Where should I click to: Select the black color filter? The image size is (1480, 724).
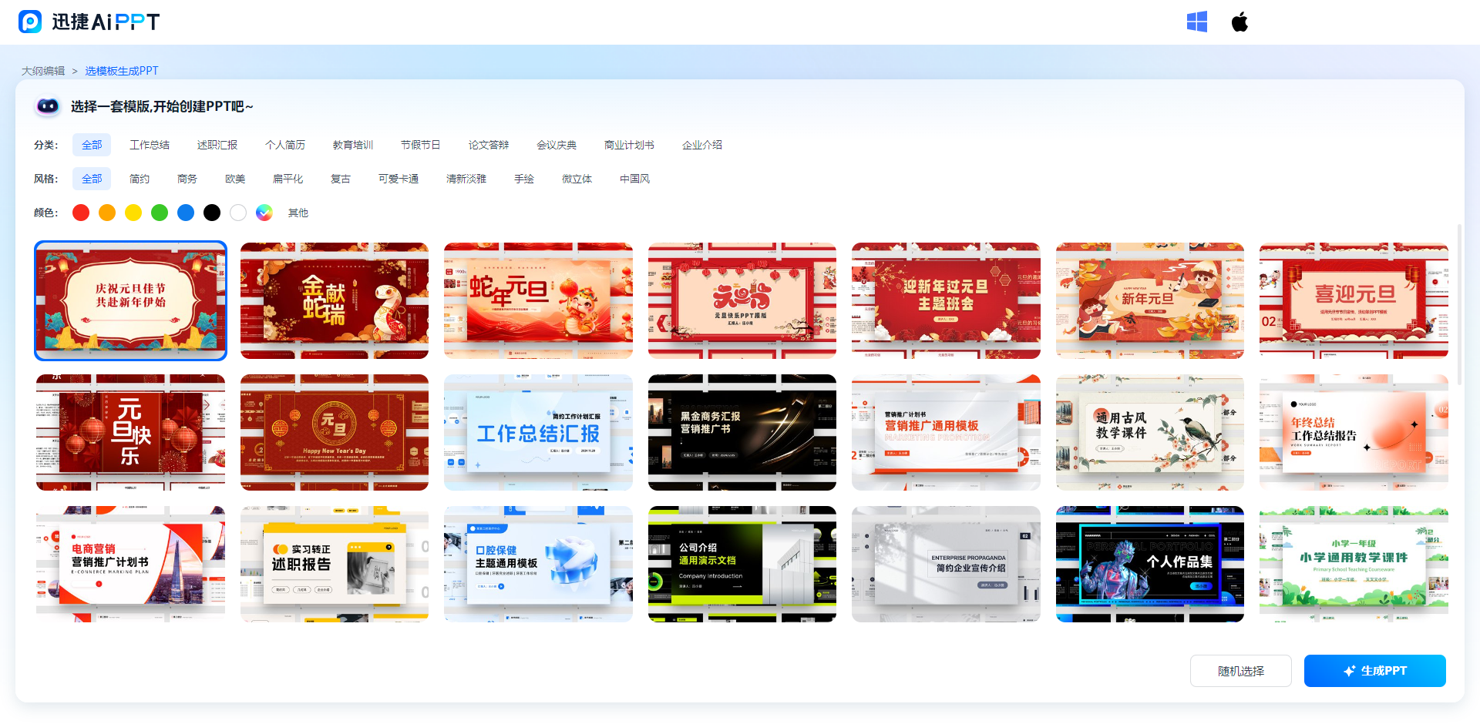[212, 213]
